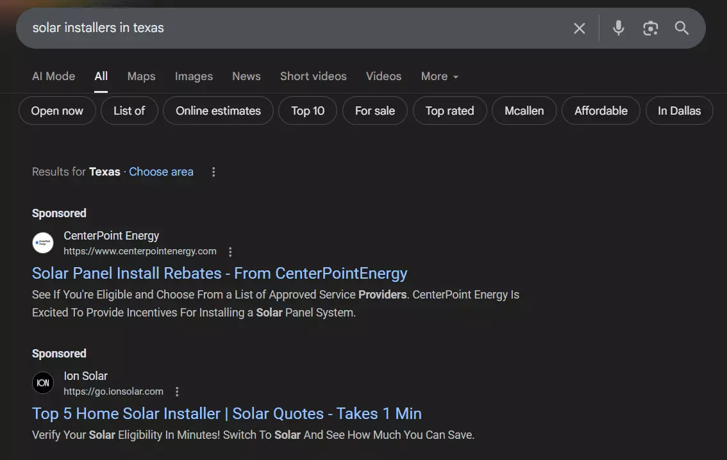
Task: Apply the Open now filter chip
Action: tap(57, 111)
